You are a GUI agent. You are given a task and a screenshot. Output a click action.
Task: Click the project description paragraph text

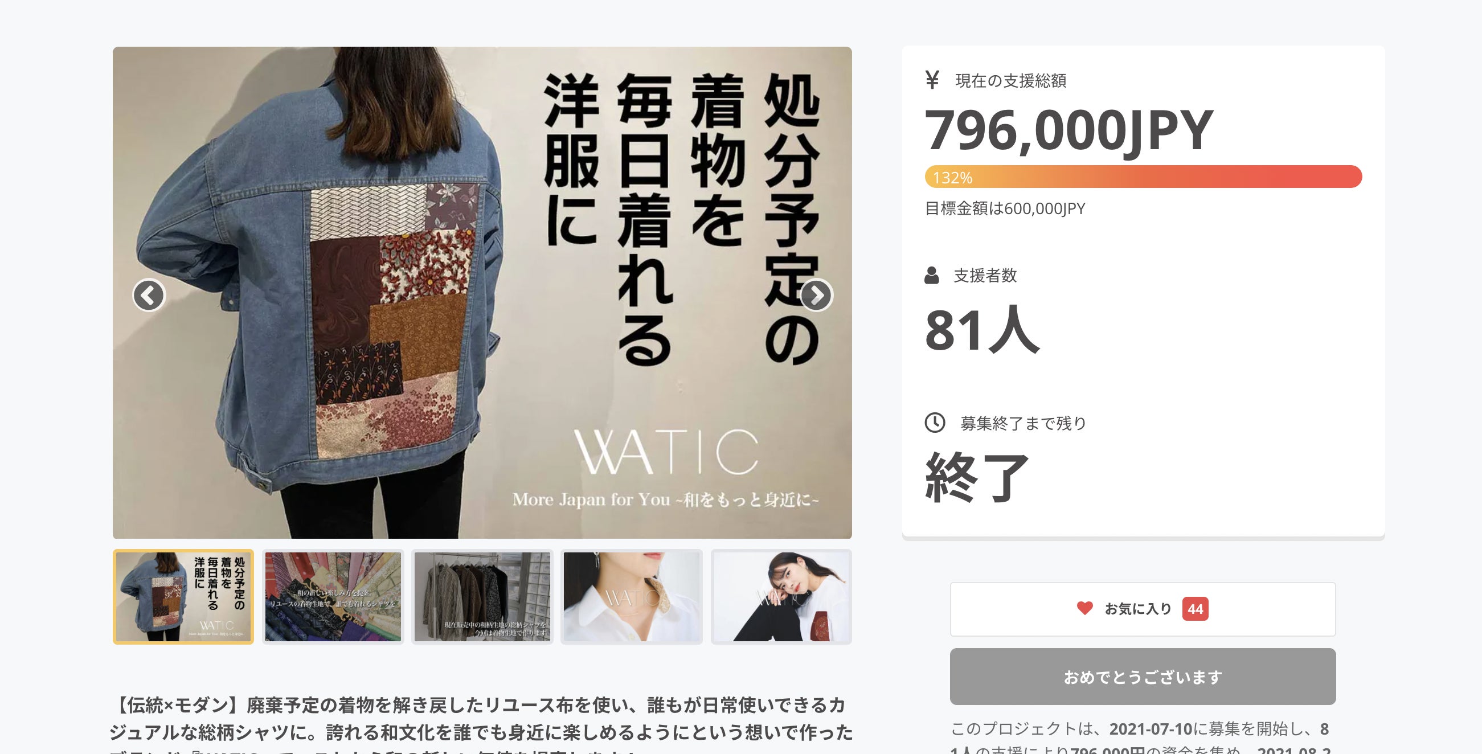tap(481, 726)
